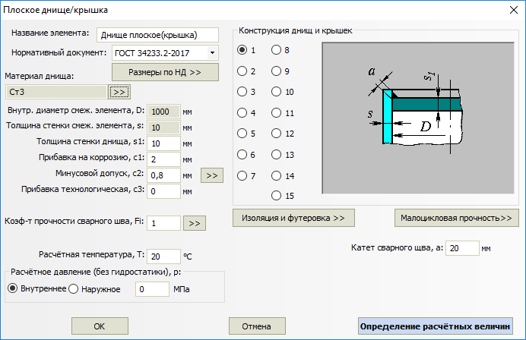526x340 pixels.
Task: Close the Плоское днище/крышка dialog
Action: (x=514, y=10)
